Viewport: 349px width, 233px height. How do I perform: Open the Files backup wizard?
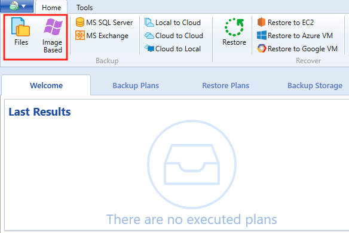(x=21, y=32)
